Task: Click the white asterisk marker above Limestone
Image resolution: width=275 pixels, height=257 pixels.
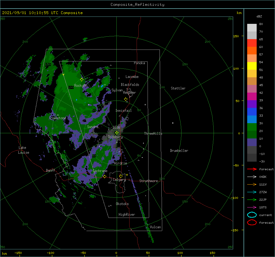Action: [x=58, y=115]
